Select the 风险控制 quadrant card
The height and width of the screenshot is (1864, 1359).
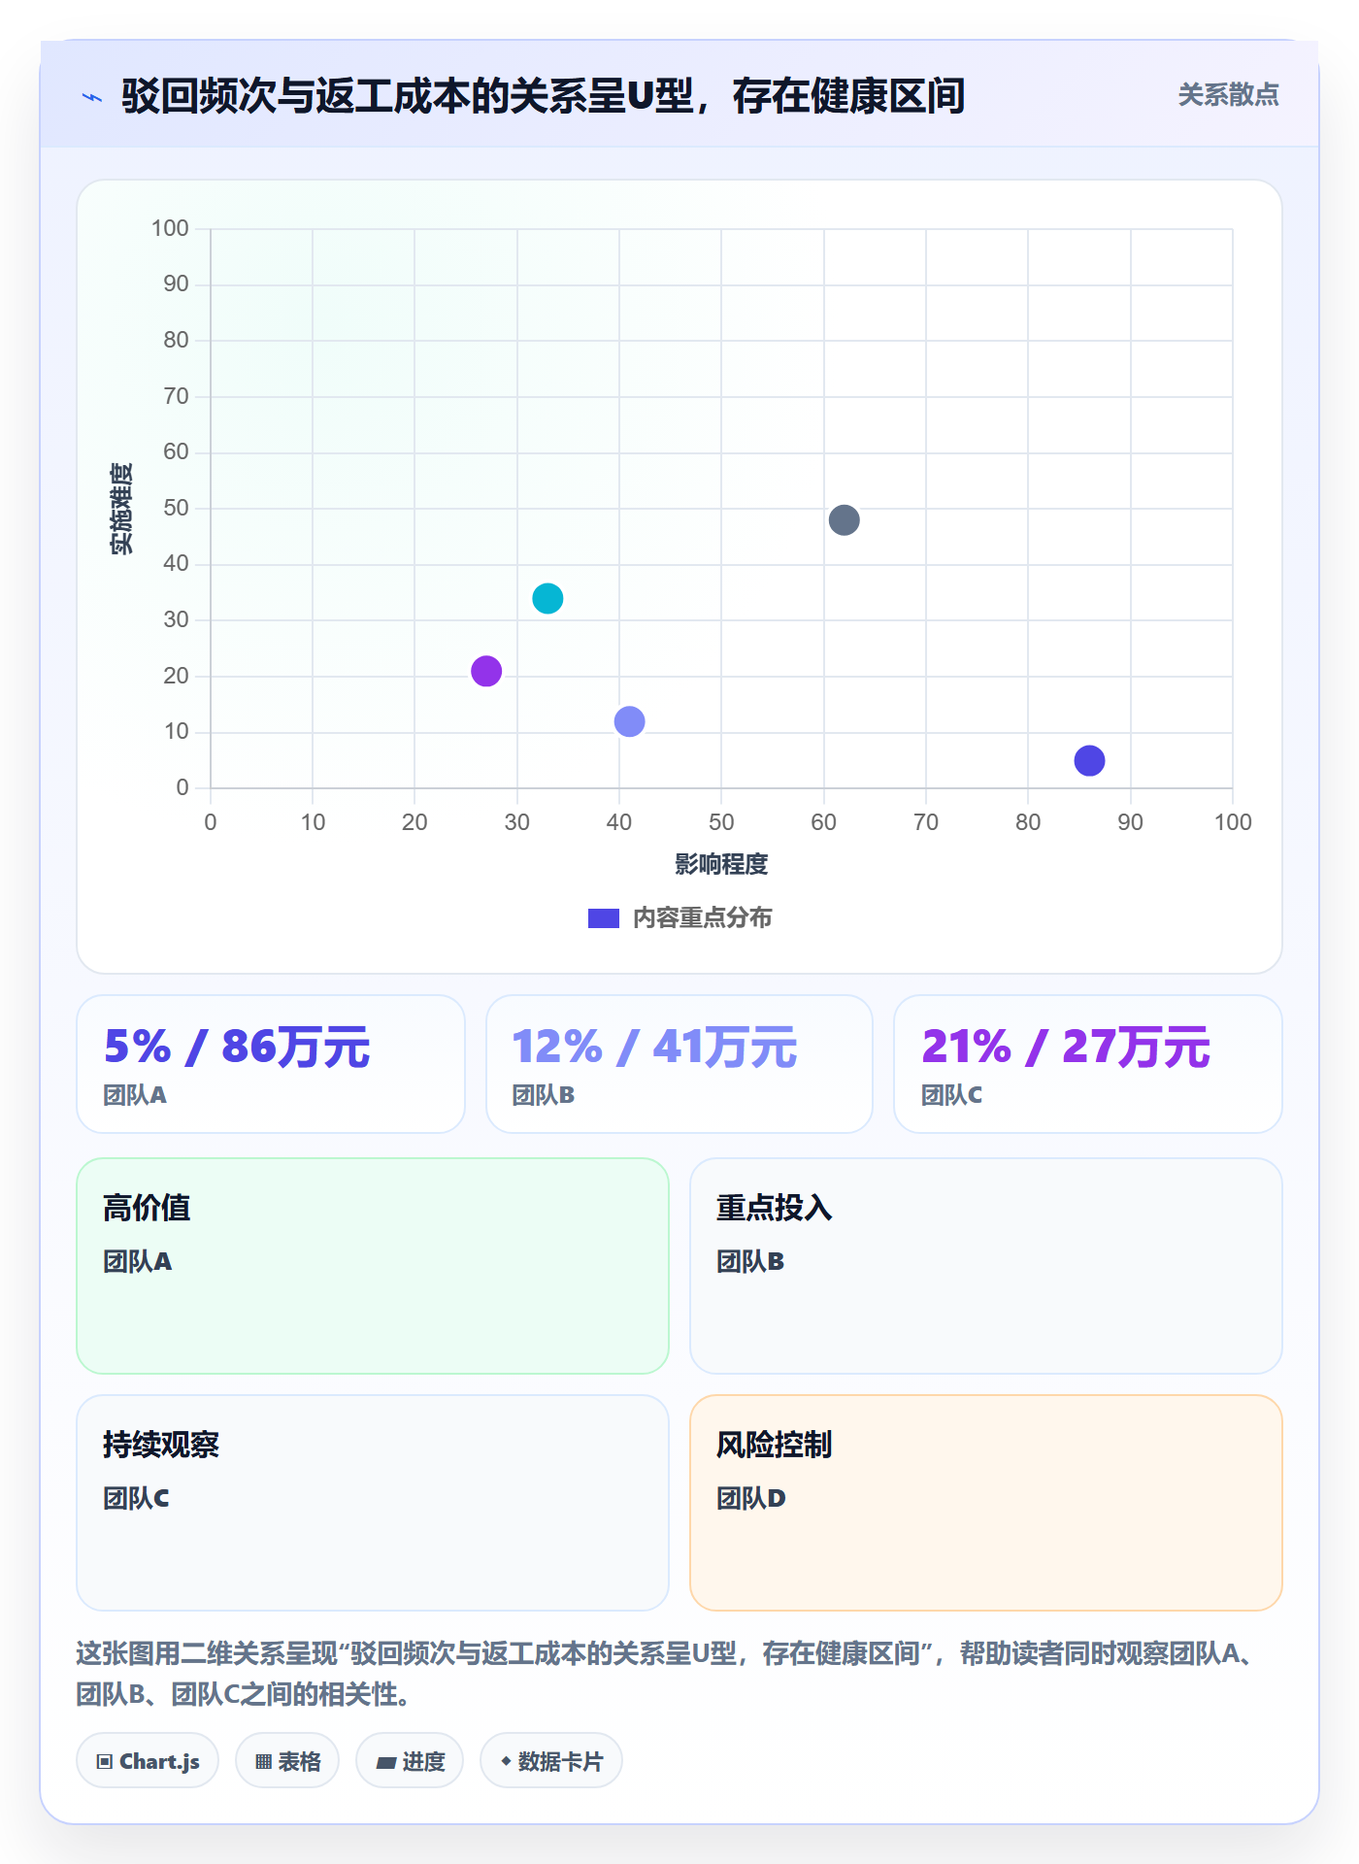(x=986, y=1503)
